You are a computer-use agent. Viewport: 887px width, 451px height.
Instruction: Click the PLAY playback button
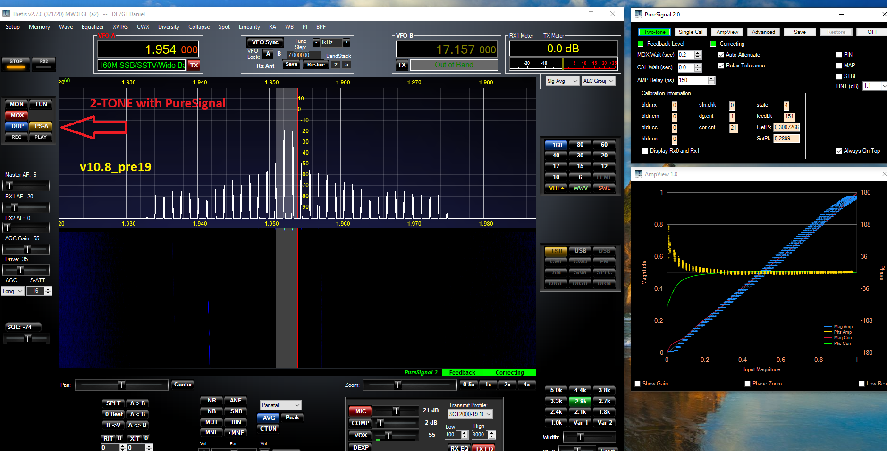[41, 137]
